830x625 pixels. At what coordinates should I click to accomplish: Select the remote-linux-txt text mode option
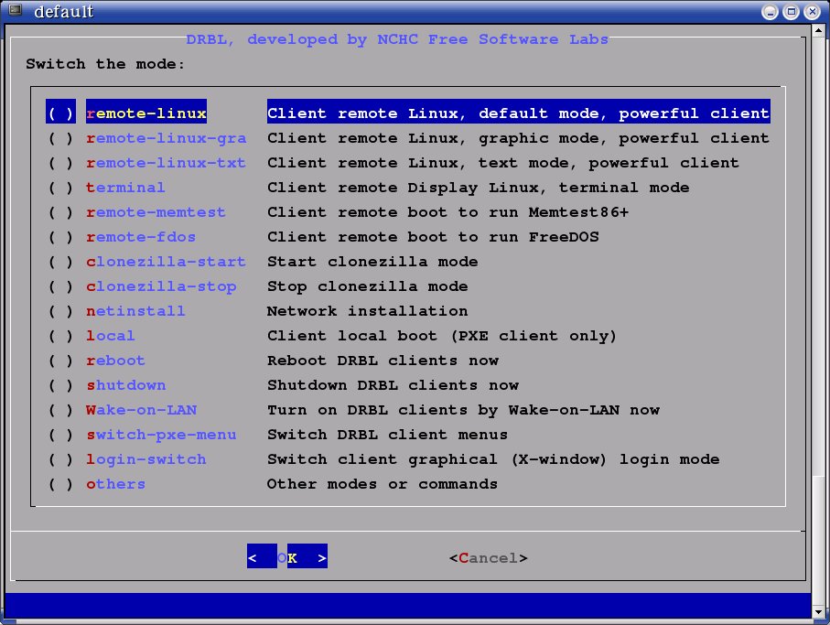(60, 163)
